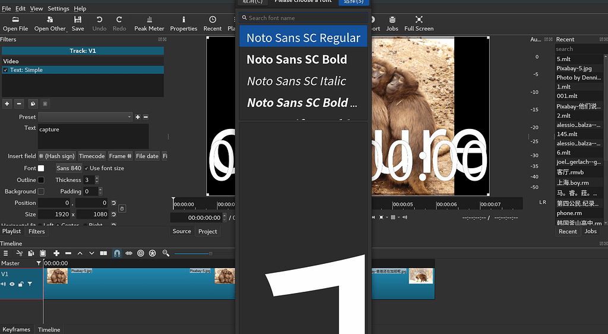Reset the Position values
This screenshot has width=608, height=334.
coord(113,203)
